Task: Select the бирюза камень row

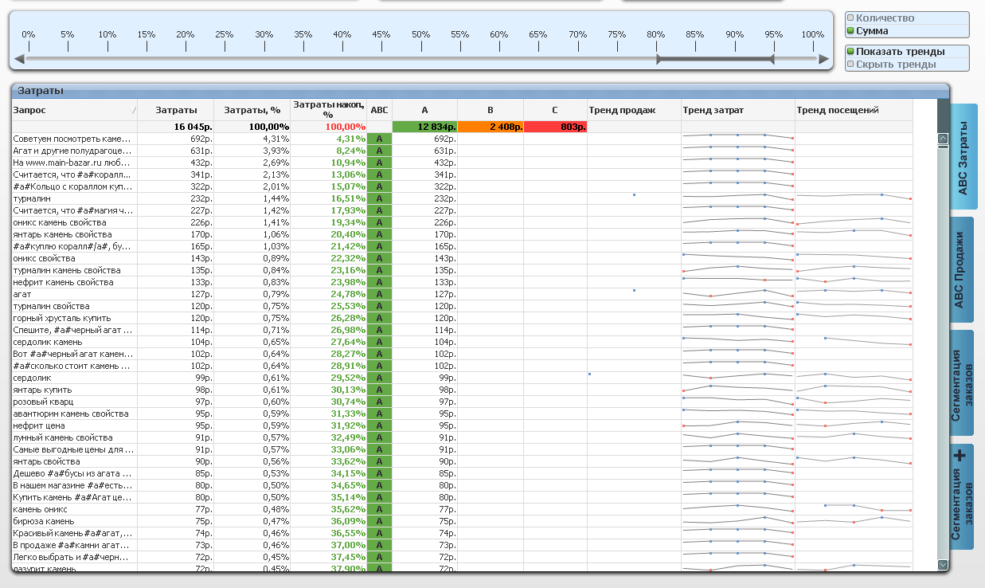Action: (74, 521)
